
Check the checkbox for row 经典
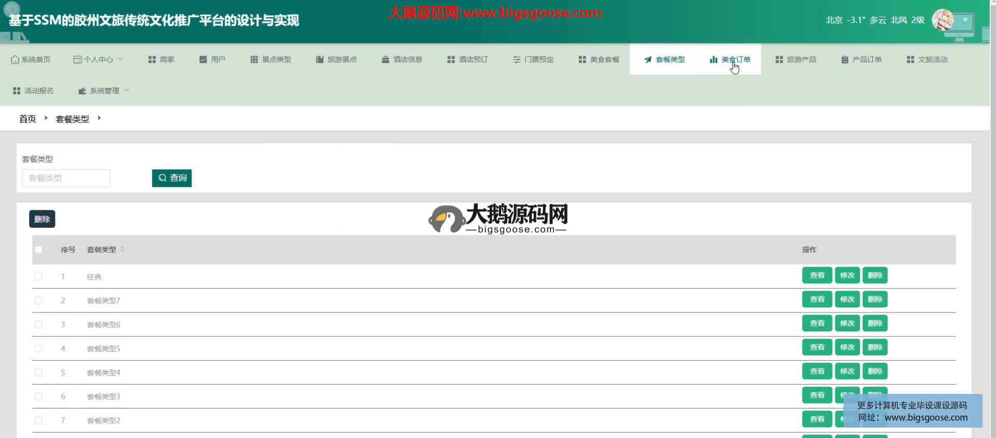click(x=38, y=277)
